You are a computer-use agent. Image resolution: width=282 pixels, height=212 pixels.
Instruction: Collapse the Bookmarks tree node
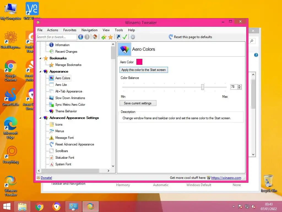[x=40, y=58]
